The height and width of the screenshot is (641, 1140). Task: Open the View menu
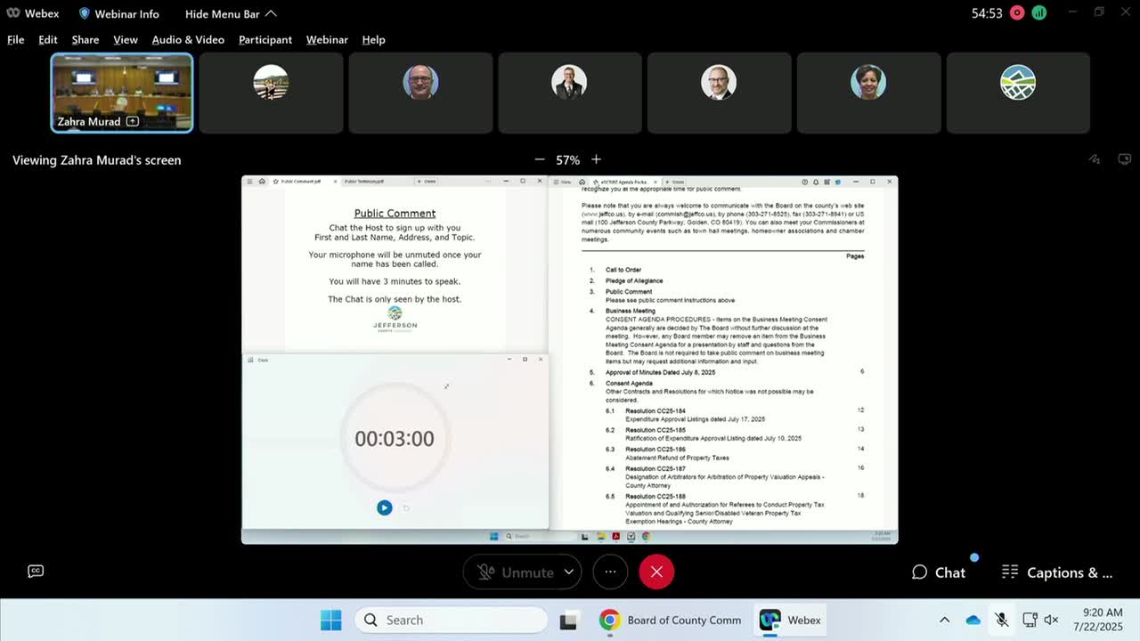(x=126, y=39)
